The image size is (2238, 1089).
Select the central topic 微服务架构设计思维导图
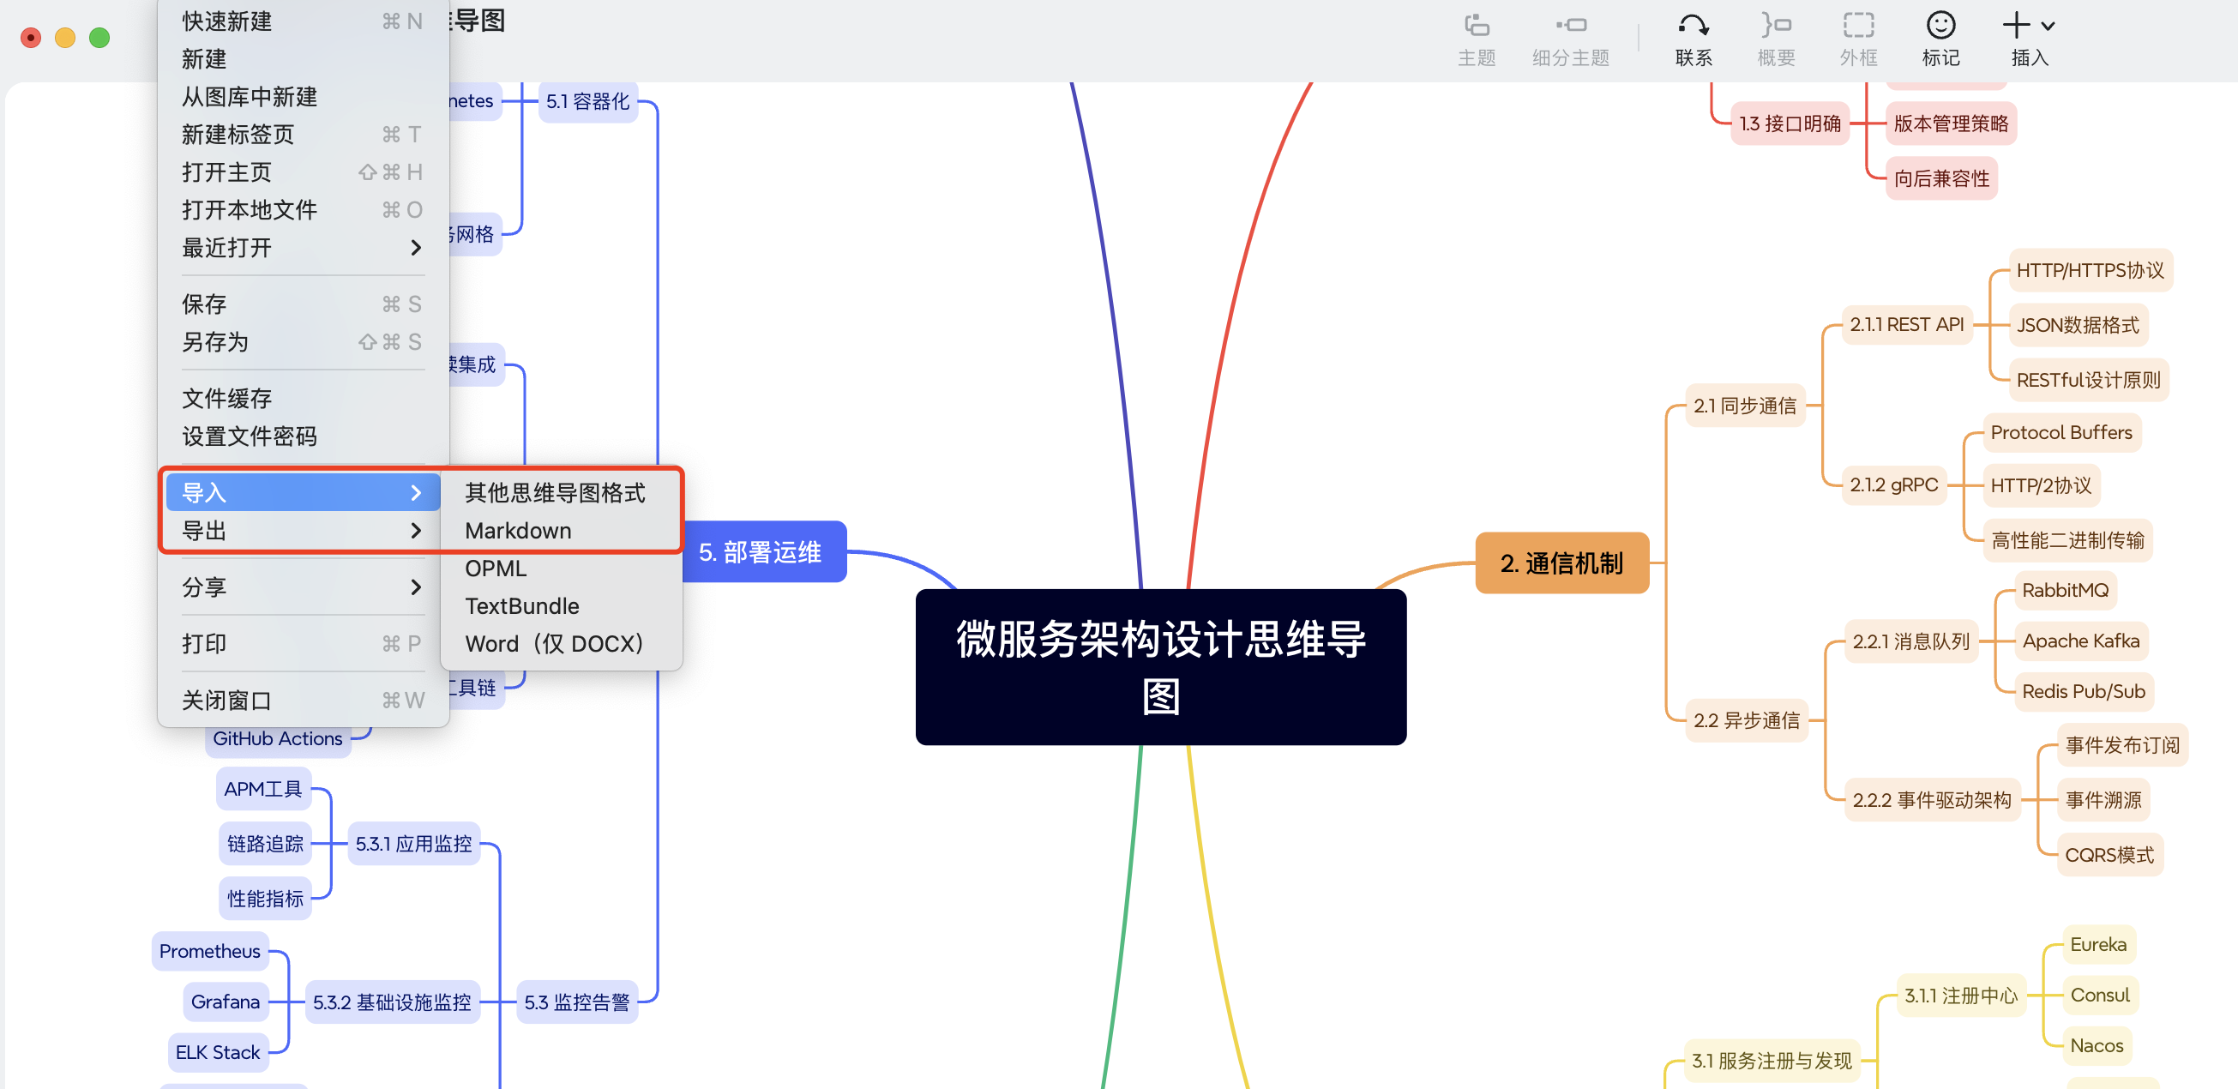[x=1160, y=666]
